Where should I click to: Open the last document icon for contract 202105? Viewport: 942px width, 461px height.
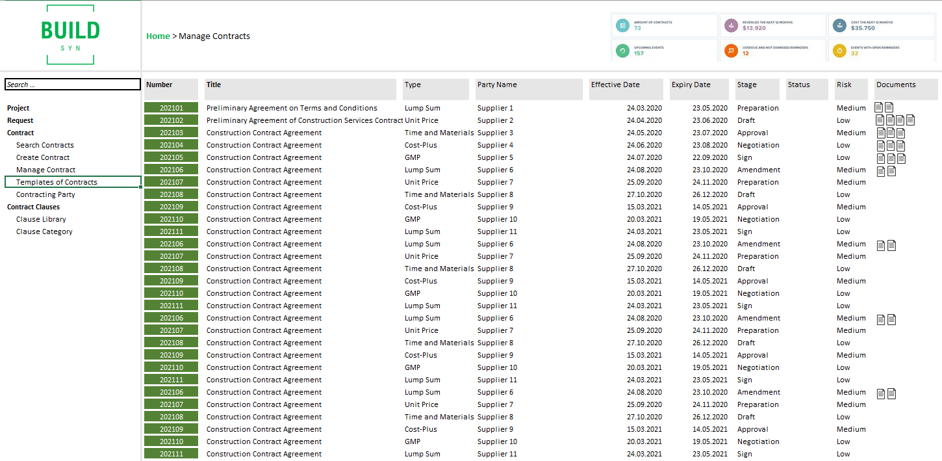click(x=900, y=157)
